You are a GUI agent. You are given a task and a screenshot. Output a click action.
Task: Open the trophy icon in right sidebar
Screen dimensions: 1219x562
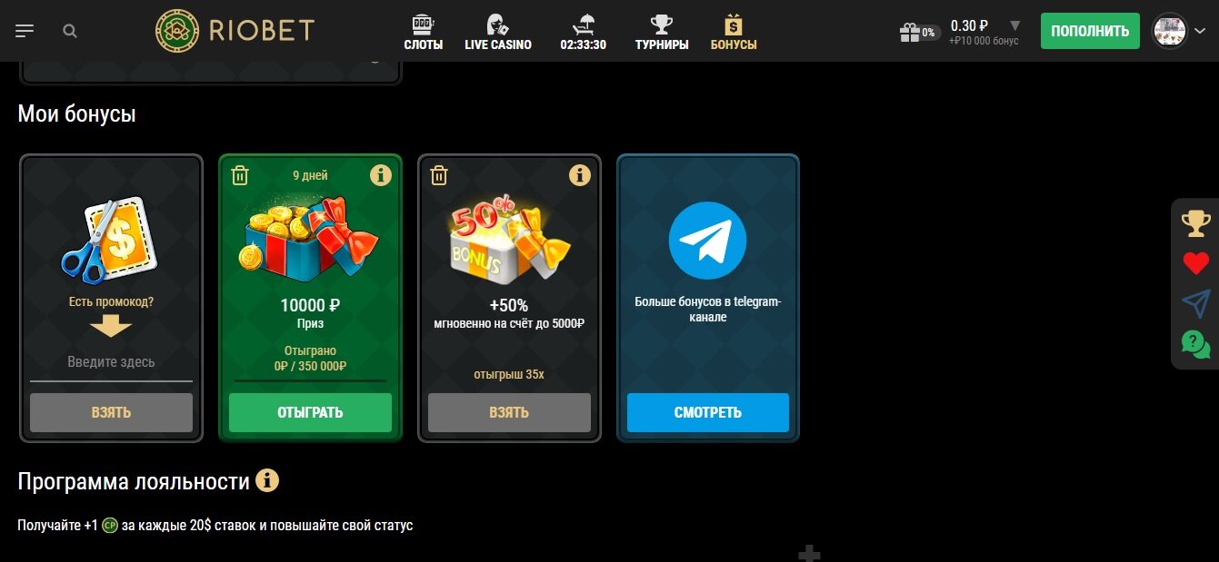point(1196,223)
